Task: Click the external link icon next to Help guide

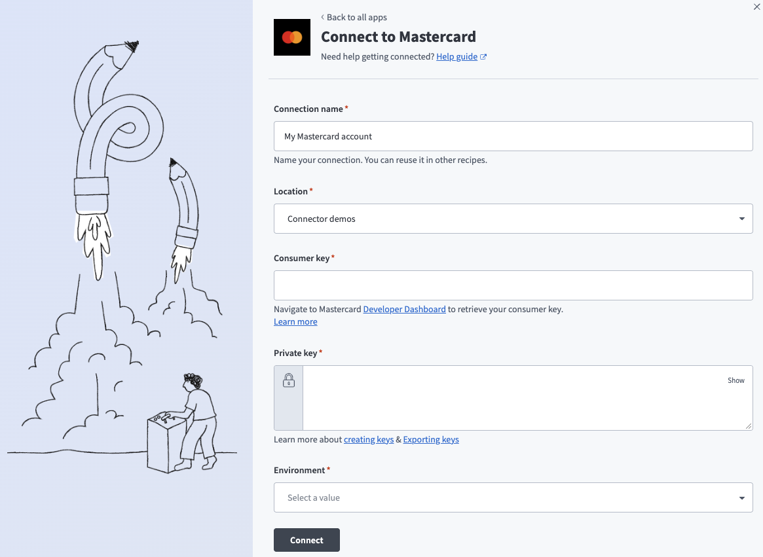Action: 483,56
